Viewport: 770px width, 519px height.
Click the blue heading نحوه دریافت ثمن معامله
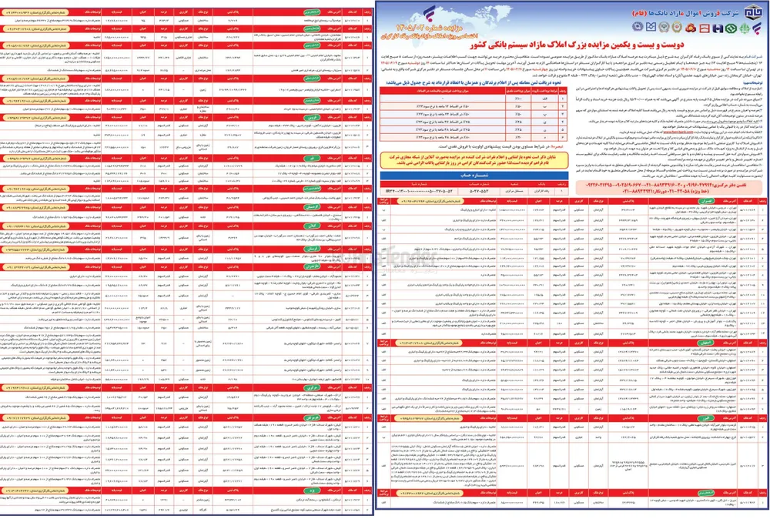tap(474, 82)
